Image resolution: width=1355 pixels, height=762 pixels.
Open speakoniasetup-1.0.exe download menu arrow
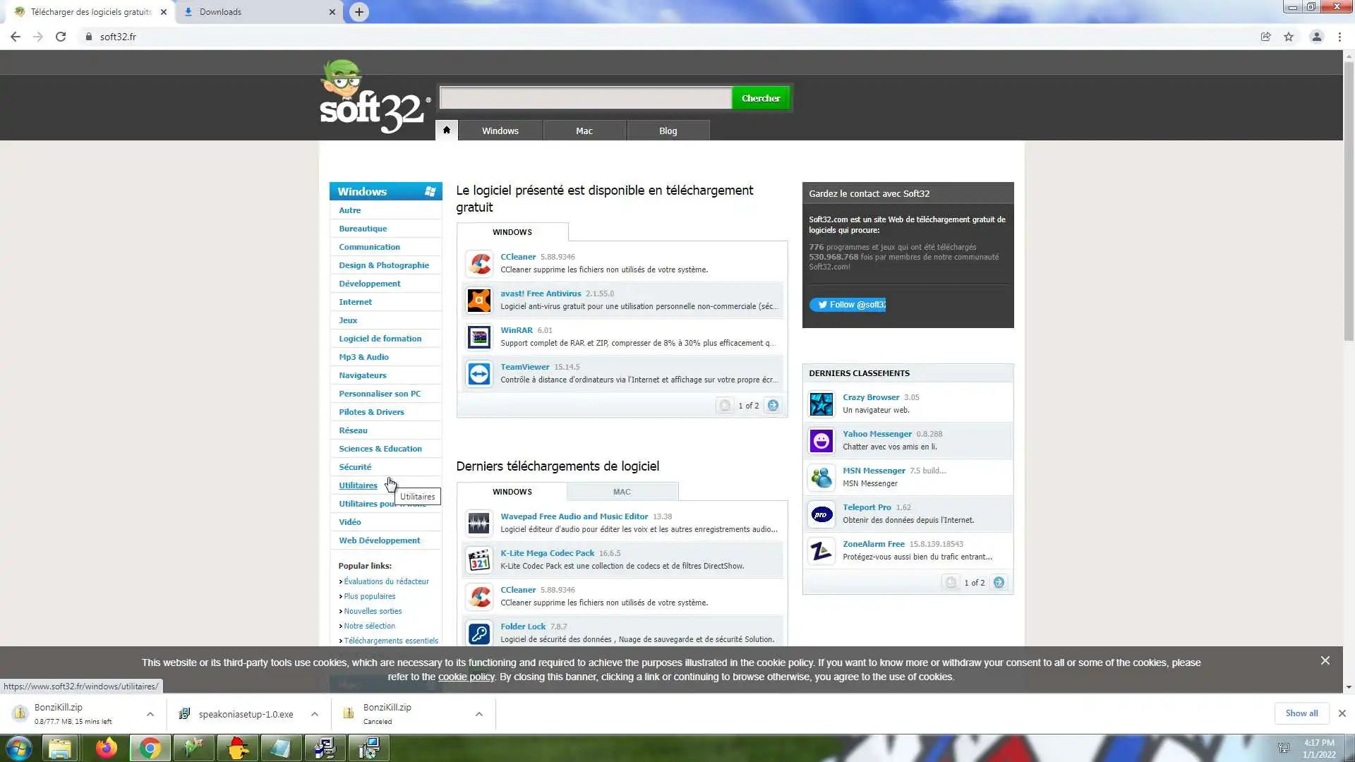coord(315,714)
